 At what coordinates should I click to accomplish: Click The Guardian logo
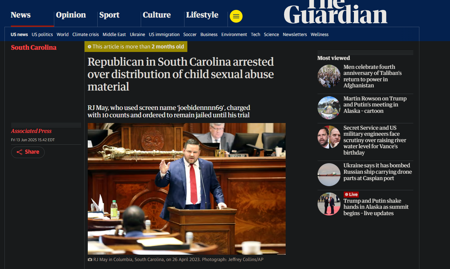pos(335,12)
